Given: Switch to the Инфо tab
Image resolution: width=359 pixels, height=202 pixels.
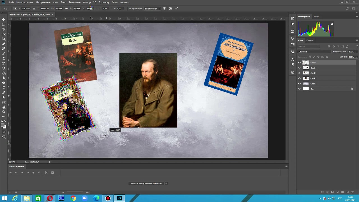Looking at the screenshot, I should 316,17.
